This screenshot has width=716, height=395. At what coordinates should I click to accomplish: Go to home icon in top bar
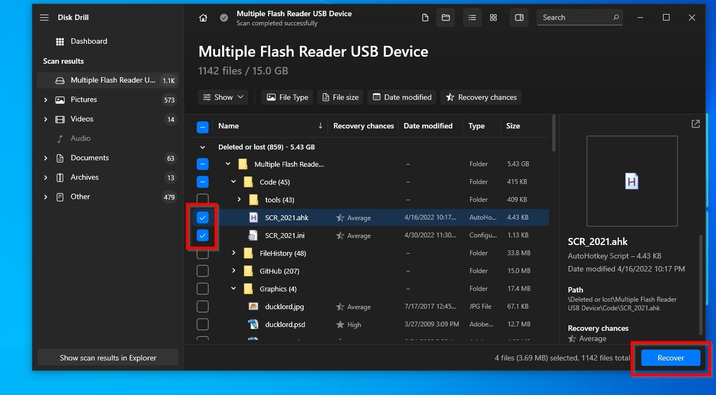[x=203, y=18]
